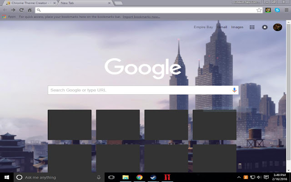Open the Google apps grid
The height and width of the screenshot is (182, 291).
[x=252, y=27]
